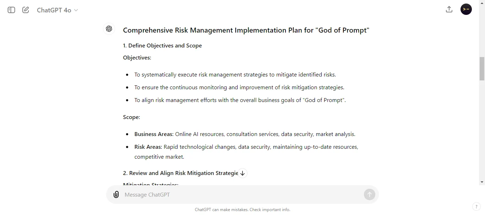Click the scroll-up arrow on the scrollbar
The height and width of the screenshot is (215, 485).
click(x=482, y=2)
